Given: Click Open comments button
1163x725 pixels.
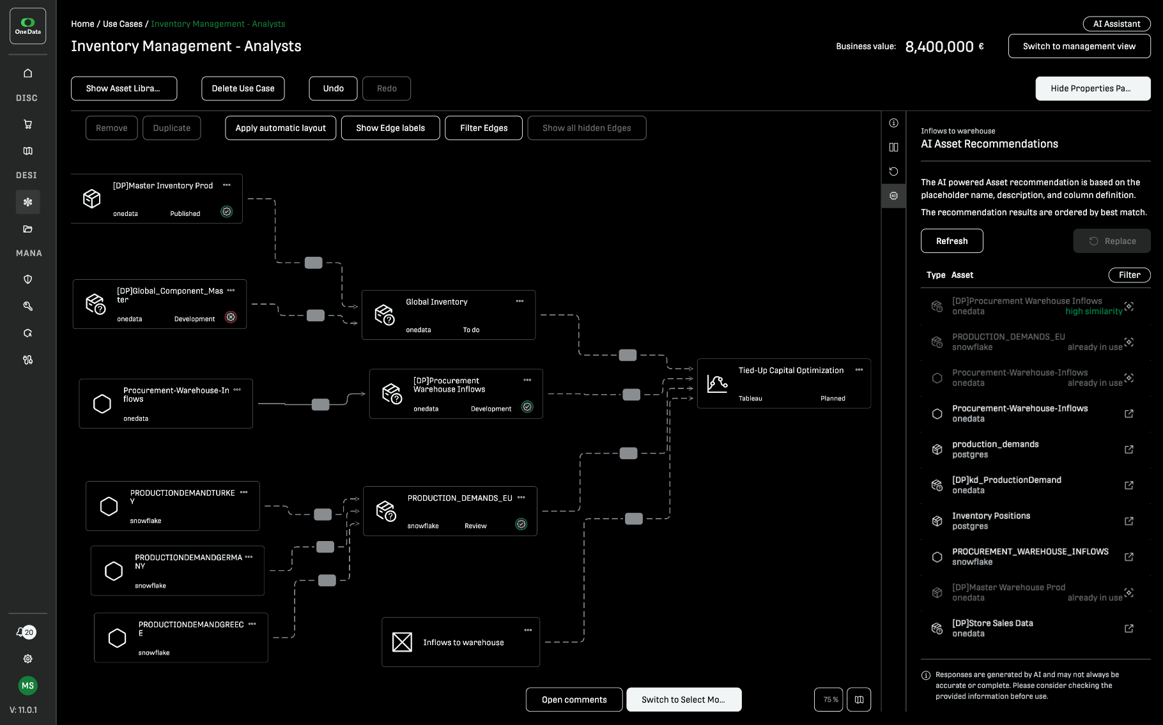Looking at the screenshot, I should pos(574,699).
